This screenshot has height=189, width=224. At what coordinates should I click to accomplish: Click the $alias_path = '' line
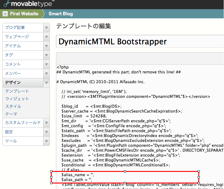(77, 180)
